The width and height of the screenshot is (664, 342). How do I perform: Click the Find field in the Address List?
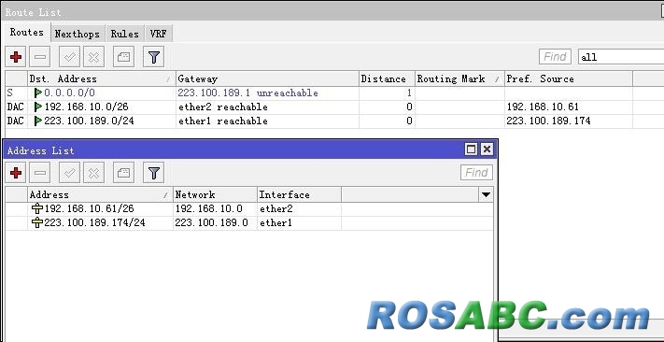(x=476, y=173)
